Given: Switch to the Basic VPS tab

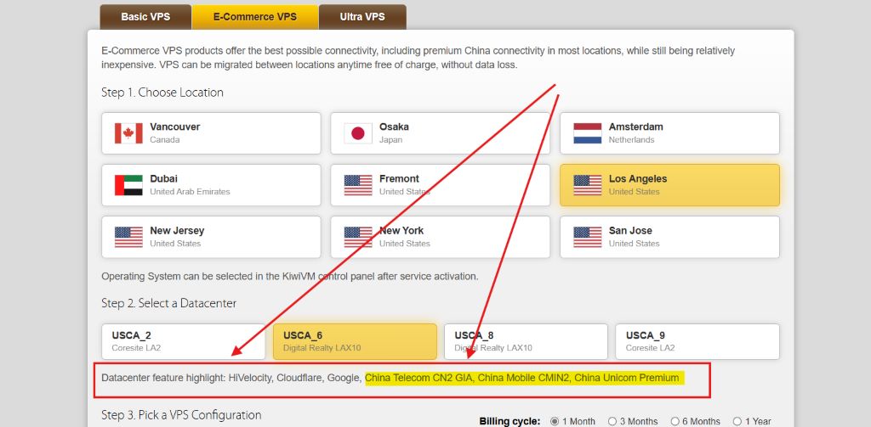Looking at the screenshot, I should coord(145,17).
